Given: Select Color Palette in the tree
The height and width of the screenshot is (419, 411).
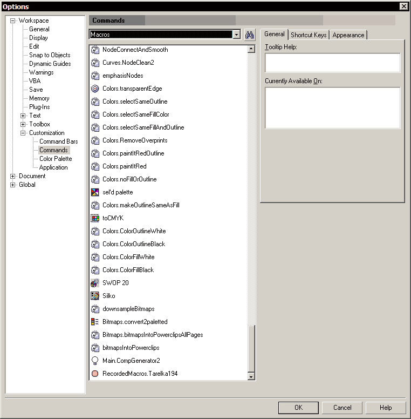Looking at the screenshot, I should coord(56,159).
